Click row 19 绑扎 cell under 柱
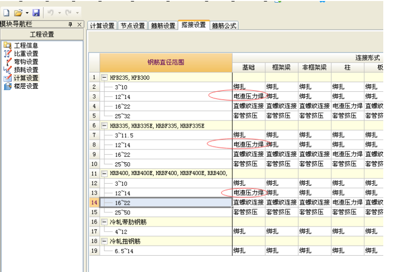394x272 pixels. [347, 251]
